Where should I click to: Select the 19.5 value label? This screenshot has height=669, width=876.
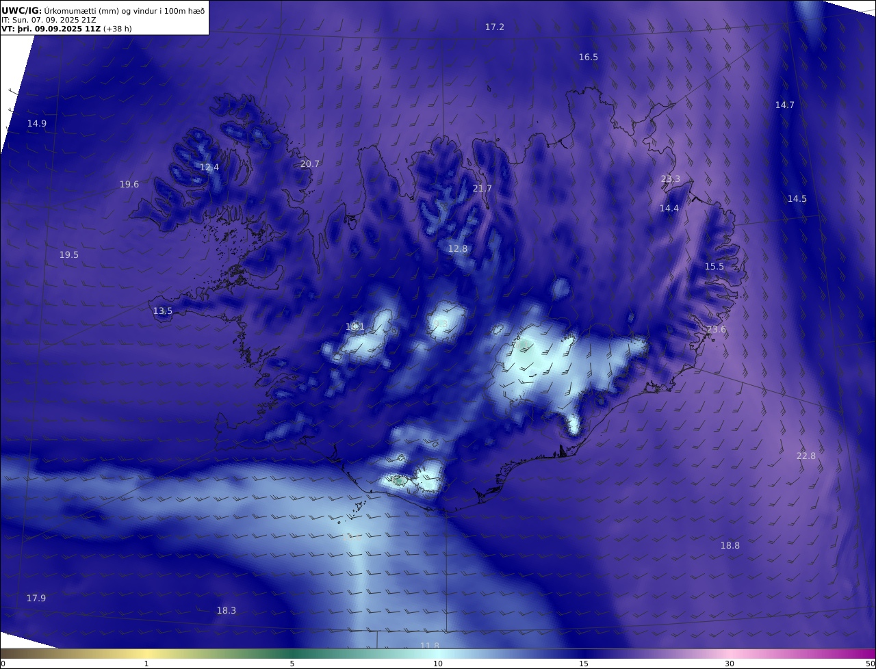pos(69,254)
